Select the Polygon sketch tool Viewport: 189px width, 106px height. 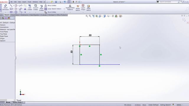pos(16,12)
